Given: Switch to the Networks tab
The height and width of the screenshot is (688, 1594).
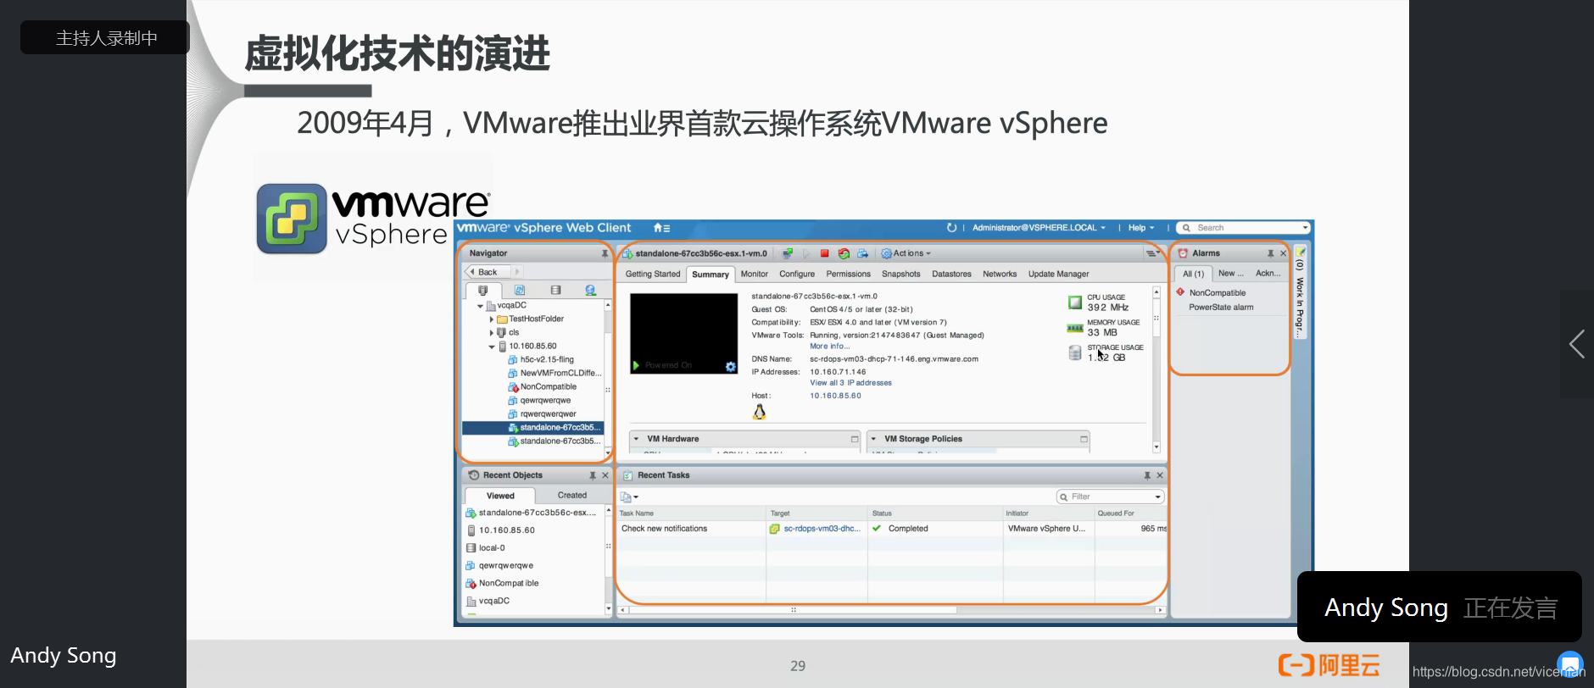Looking at the screenshot, I should coord(1000,274).
